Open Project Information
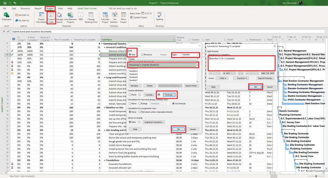This screenshot has width=328, height=178. click(x=41, y=18)
